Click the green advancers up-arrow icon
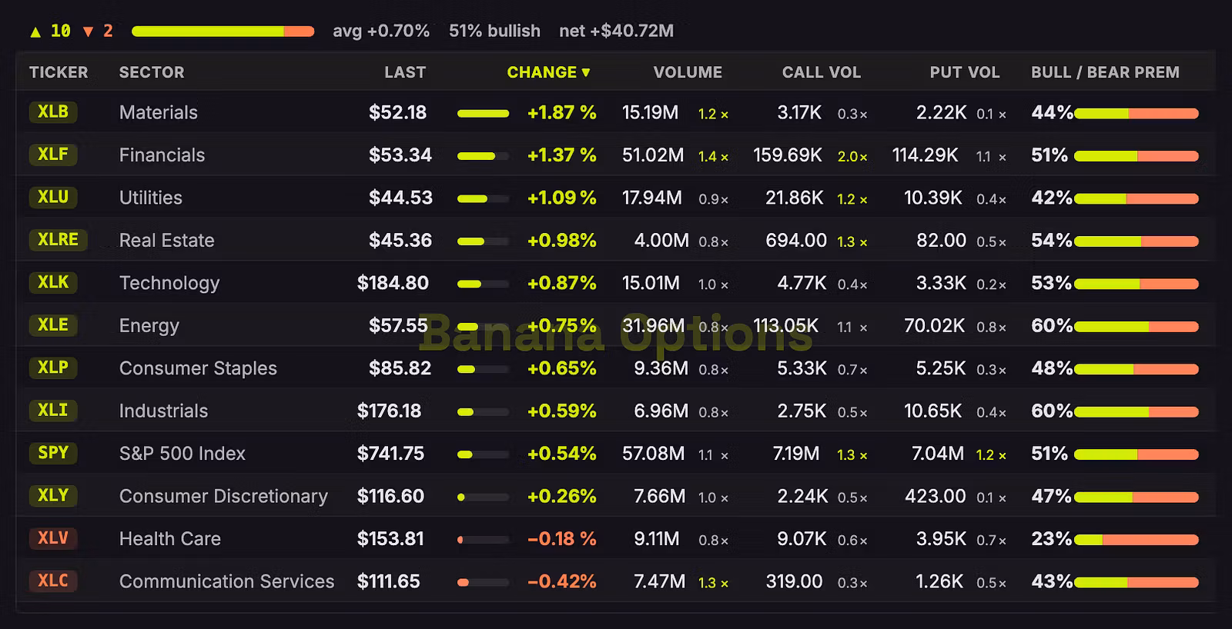Viewport: 1232px width, 629px height. (35, 32)
